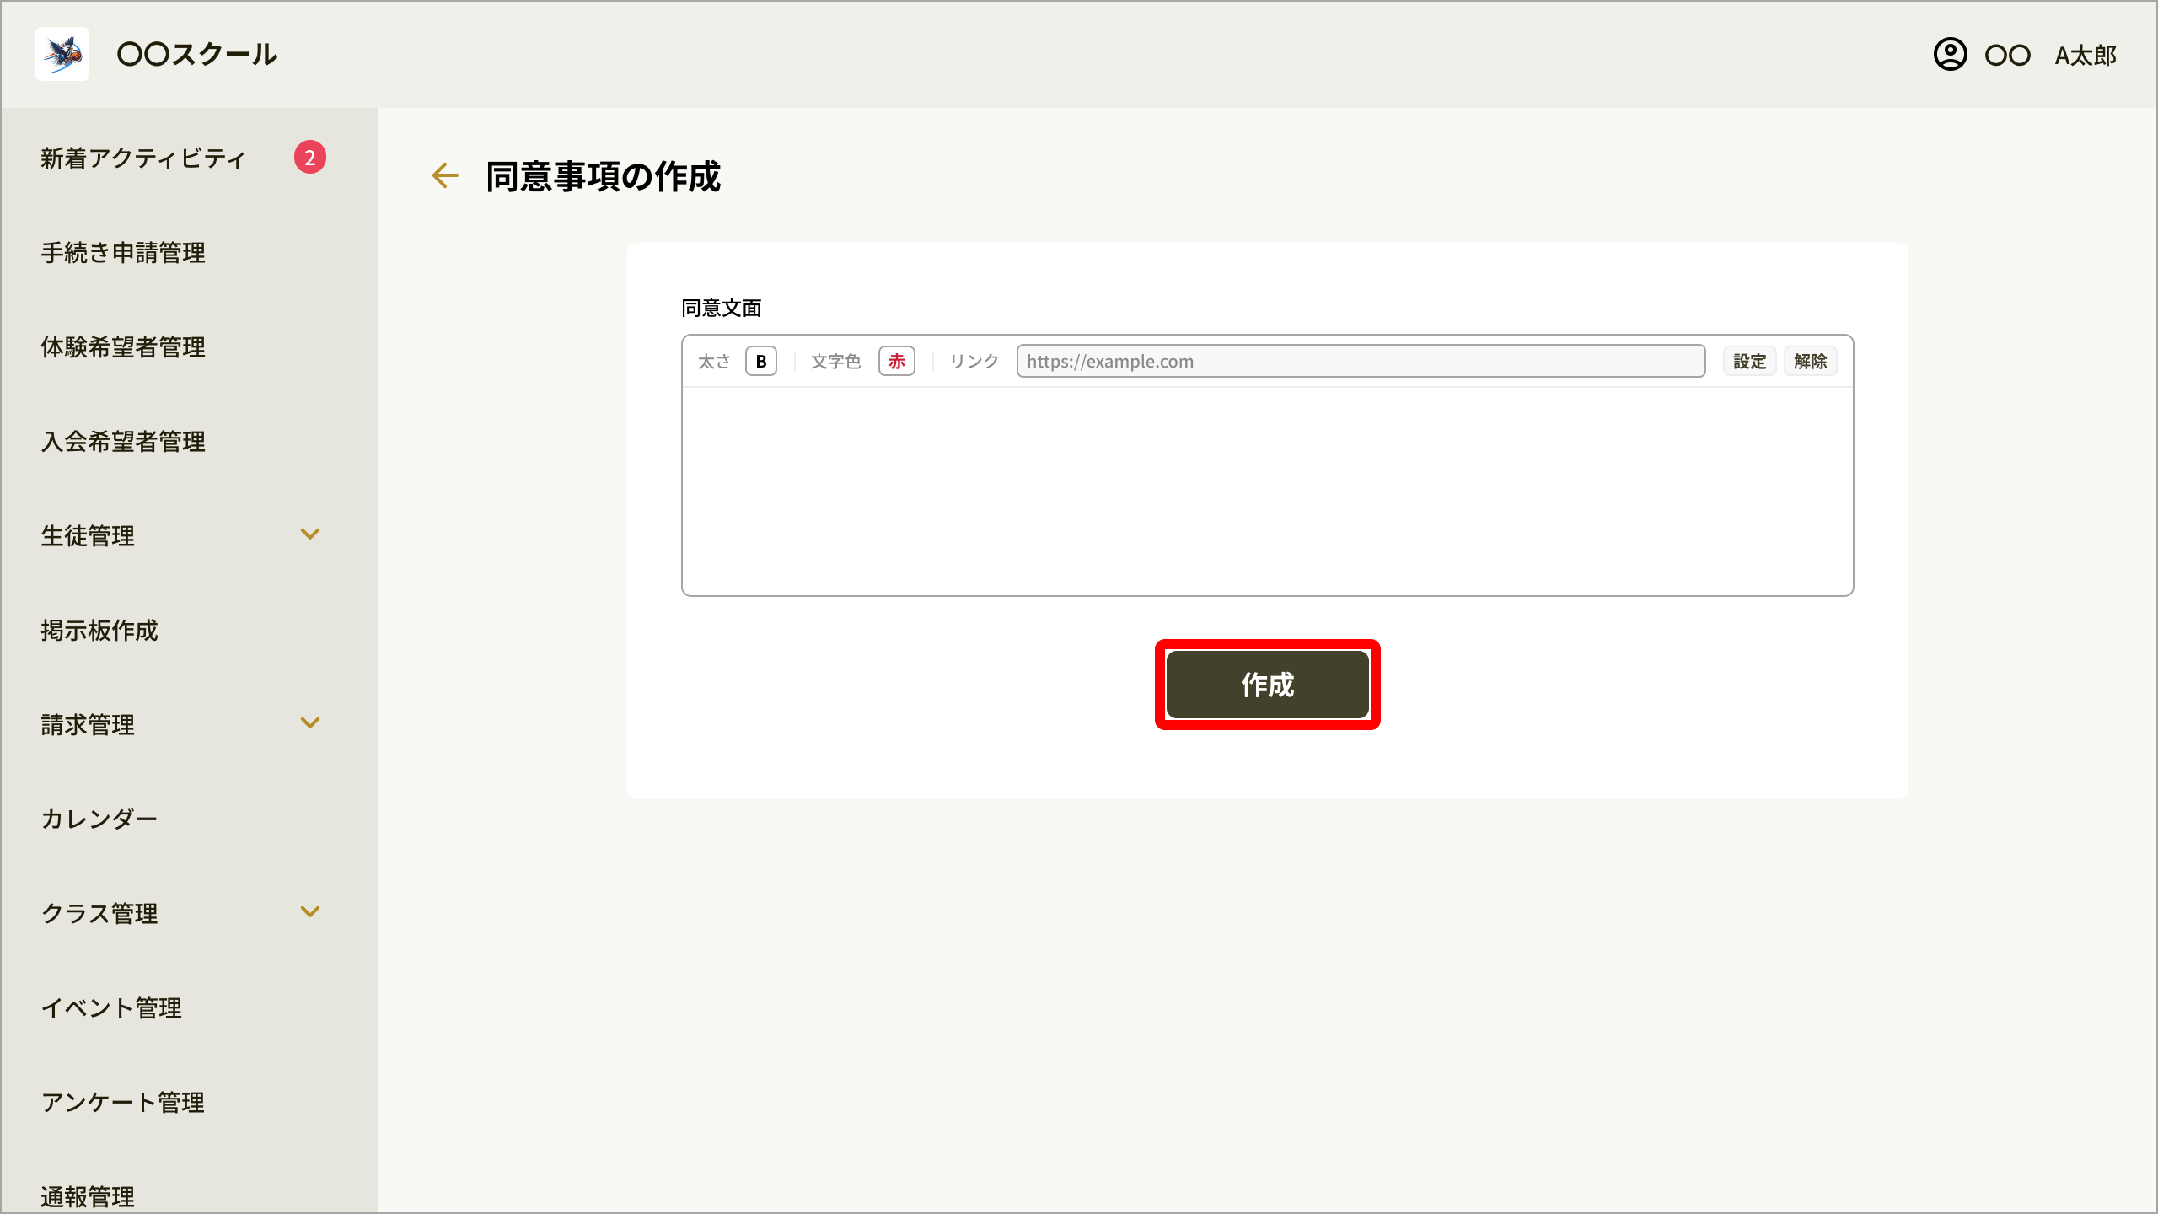The image size is (2158, 1214).
Task: Toggle red 赤 text color button
Action: pos(897,362)
